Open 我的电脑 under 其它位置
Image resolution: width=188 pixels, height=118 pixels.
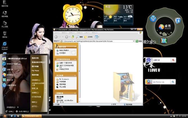(x=63, y=84)
